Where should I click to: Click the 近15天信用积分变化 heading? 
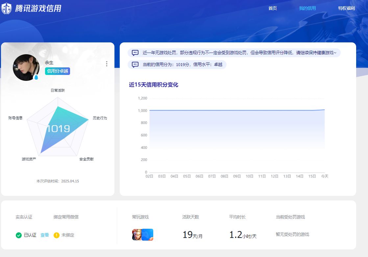(154, 85)
